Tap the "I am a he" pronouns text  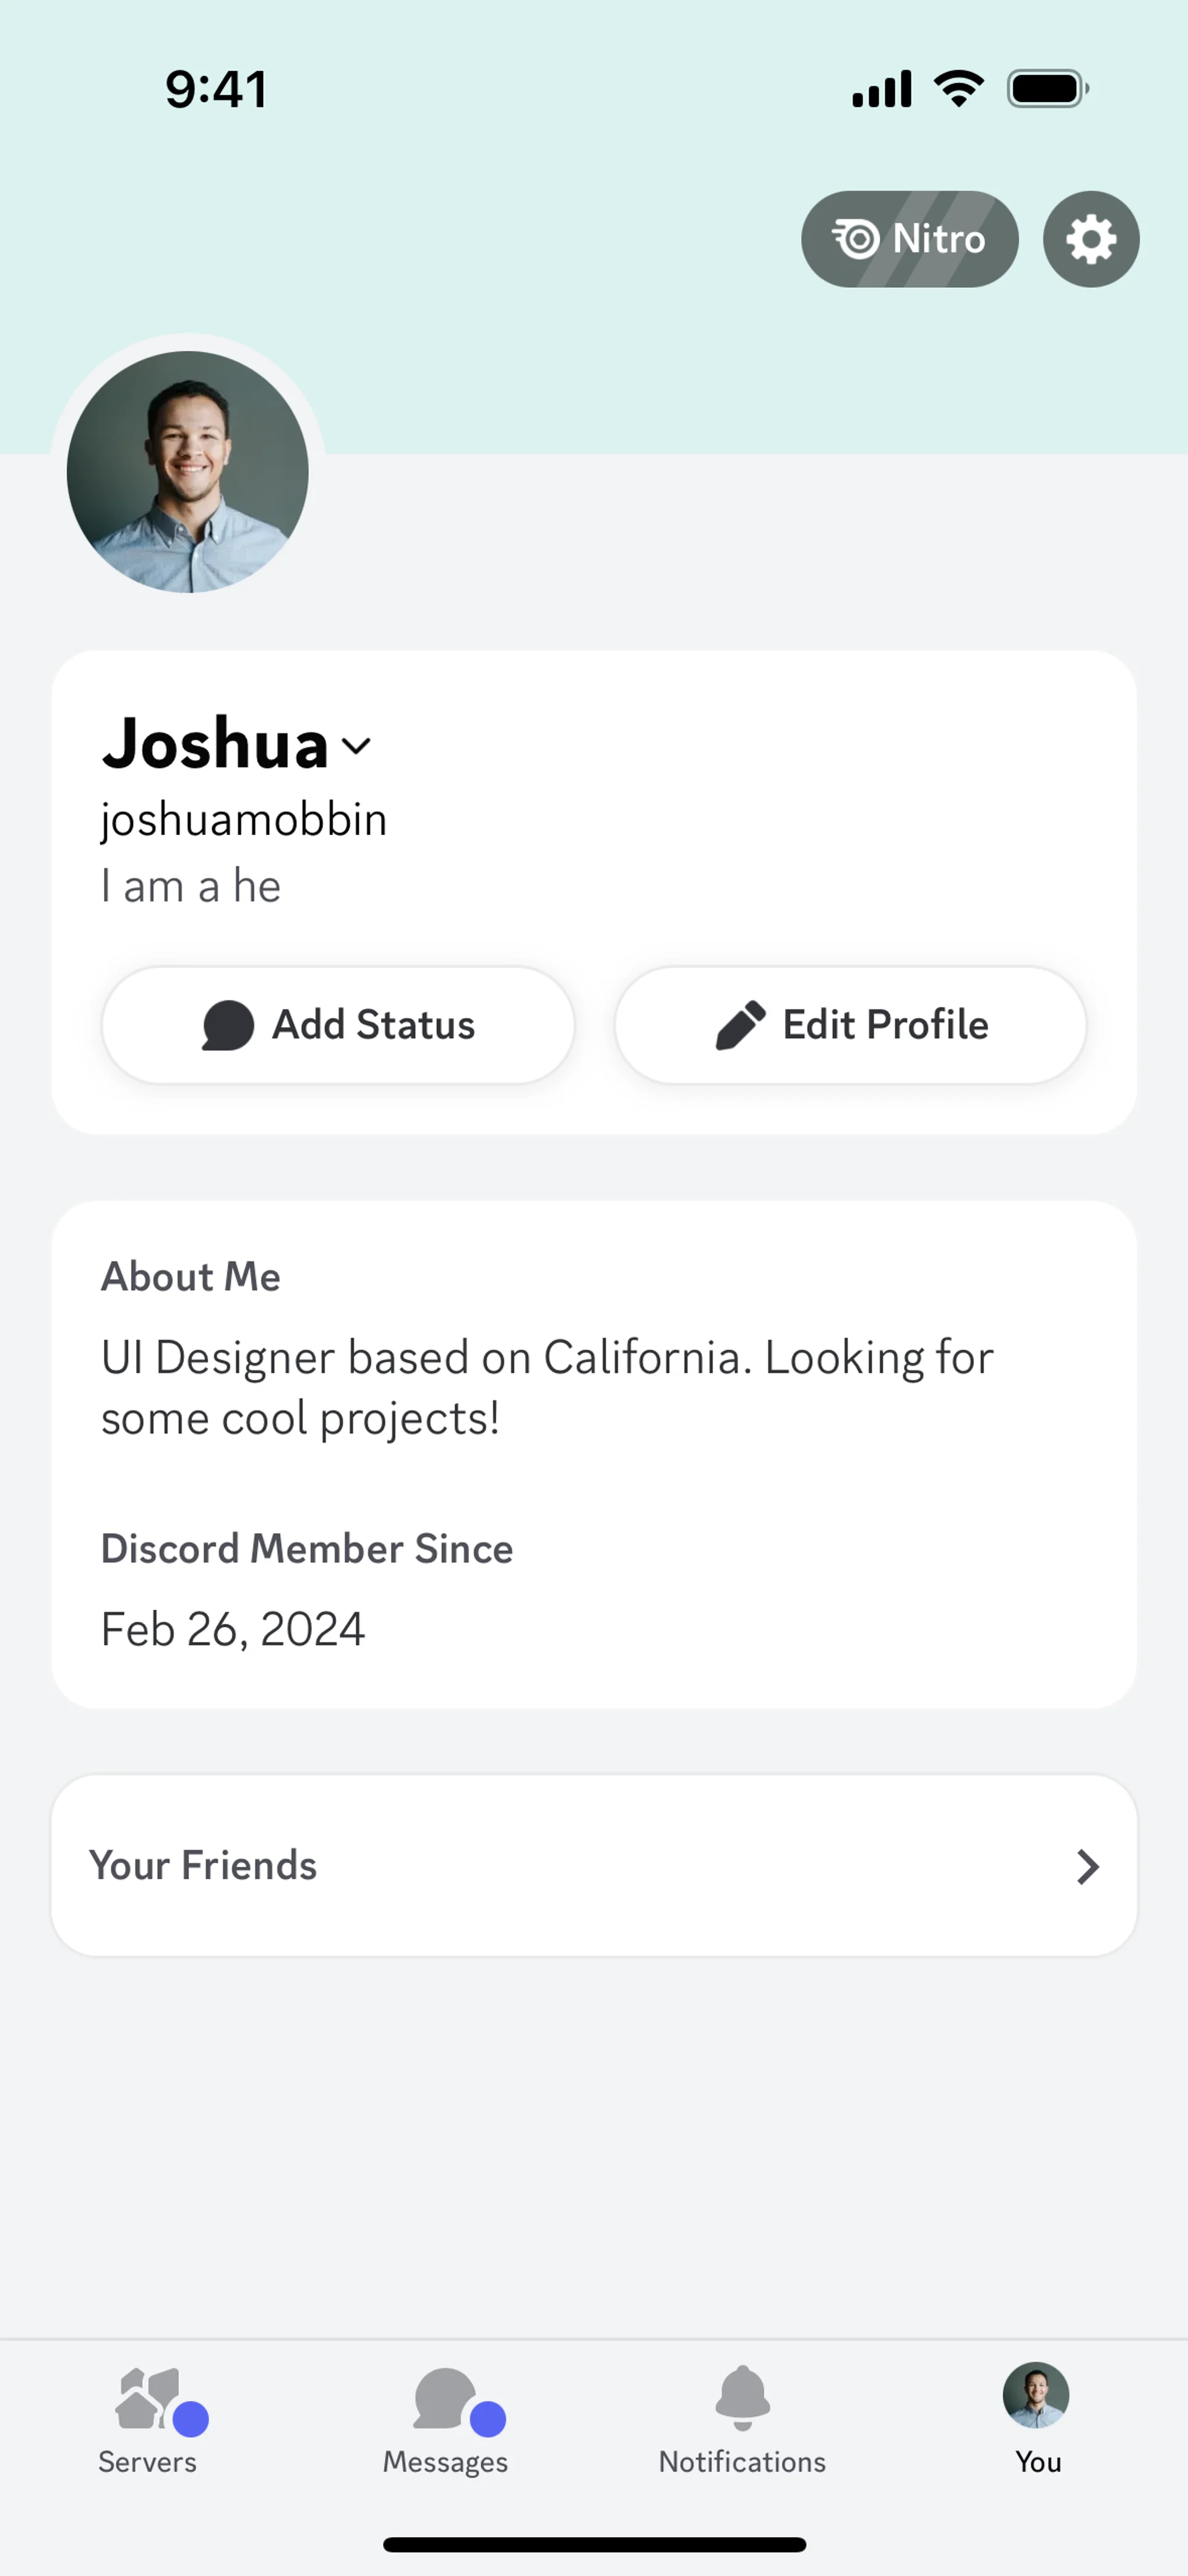click(191, 887)
